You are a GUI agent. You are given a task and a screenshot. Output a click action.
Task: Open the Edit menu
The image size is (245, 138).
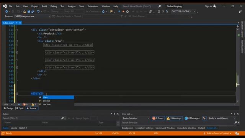pos(18,6)
